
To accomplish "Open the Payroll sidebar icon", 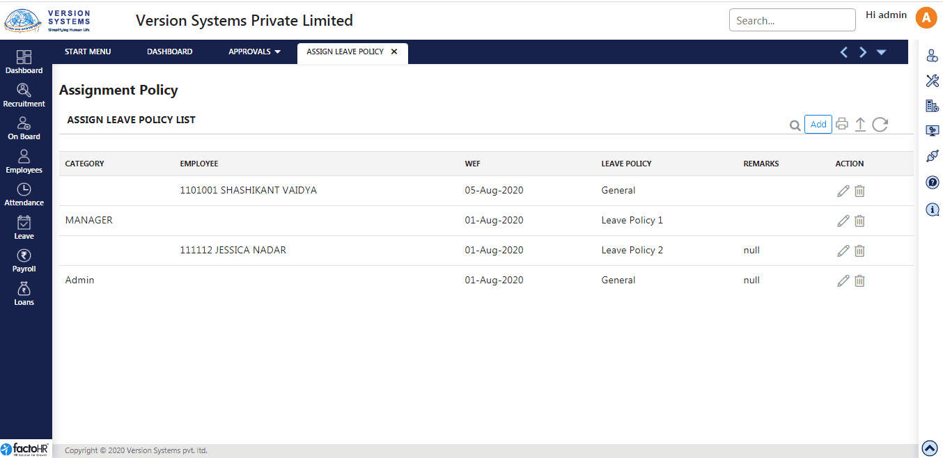I will (x=24, y=260).
